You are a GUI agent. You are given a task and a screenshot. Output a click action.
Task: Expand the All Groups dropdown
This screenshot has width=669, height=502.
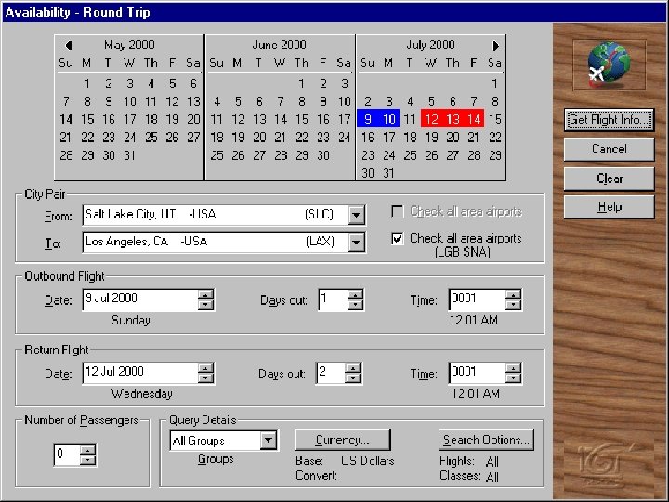pyautogui.click(x=269, y=440)
